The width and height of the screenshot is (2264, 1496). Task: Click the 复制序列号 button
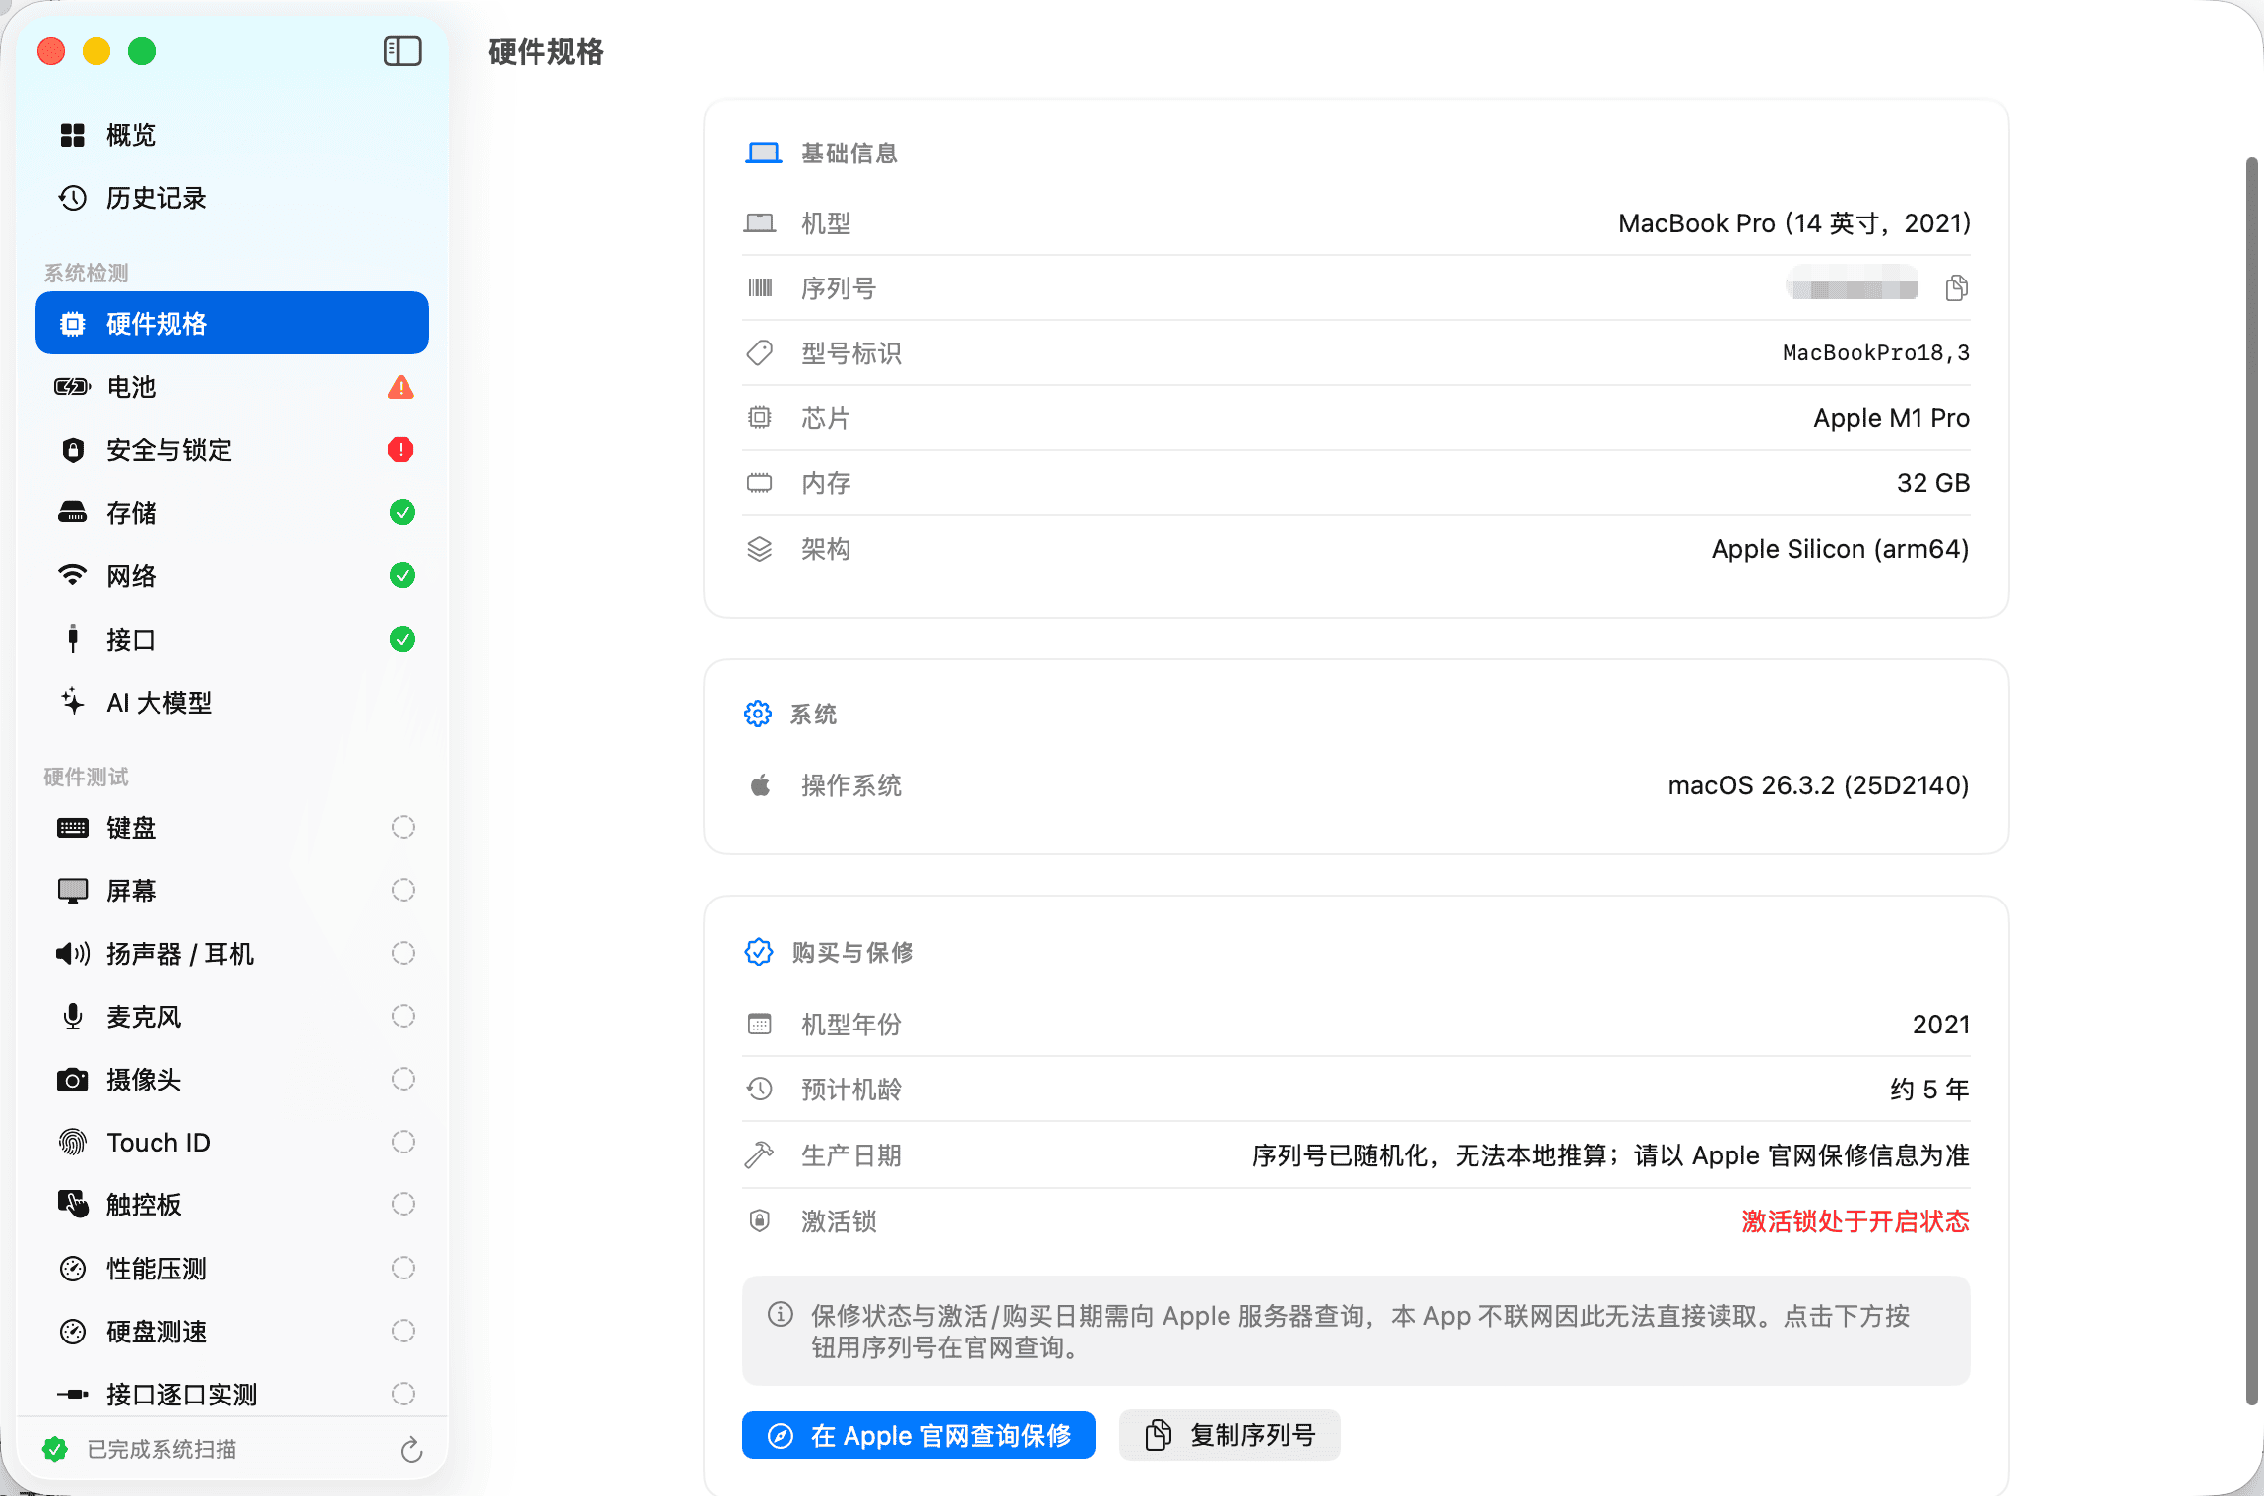[1229, 1435]
